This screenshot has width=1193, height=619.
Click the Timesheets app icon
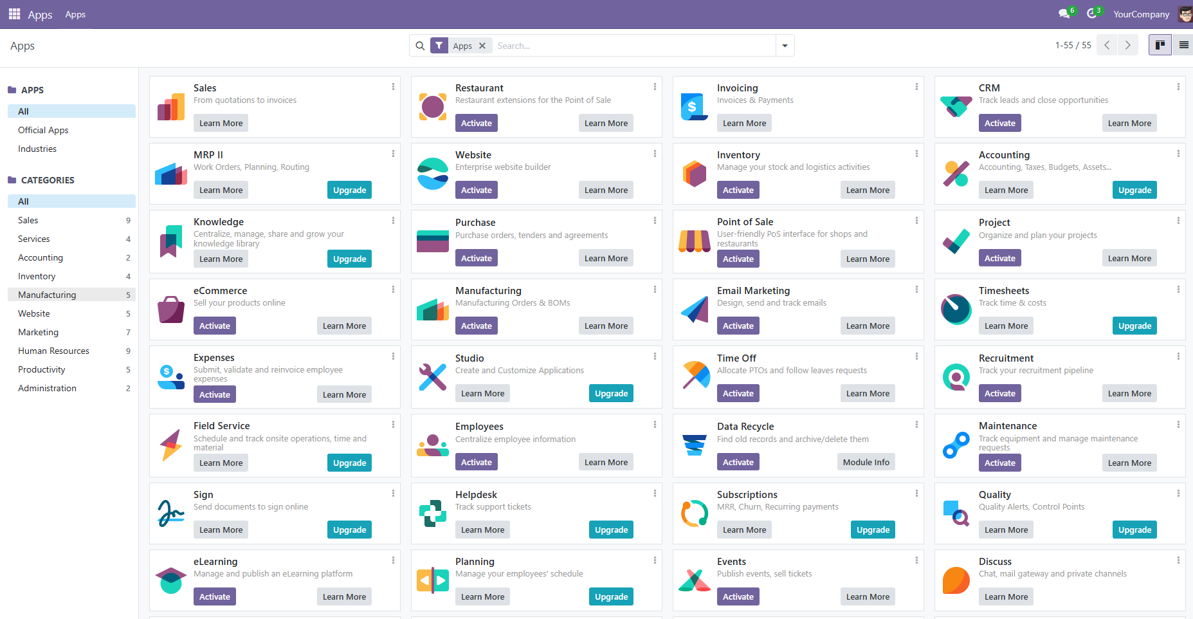[x=956, y=309]
